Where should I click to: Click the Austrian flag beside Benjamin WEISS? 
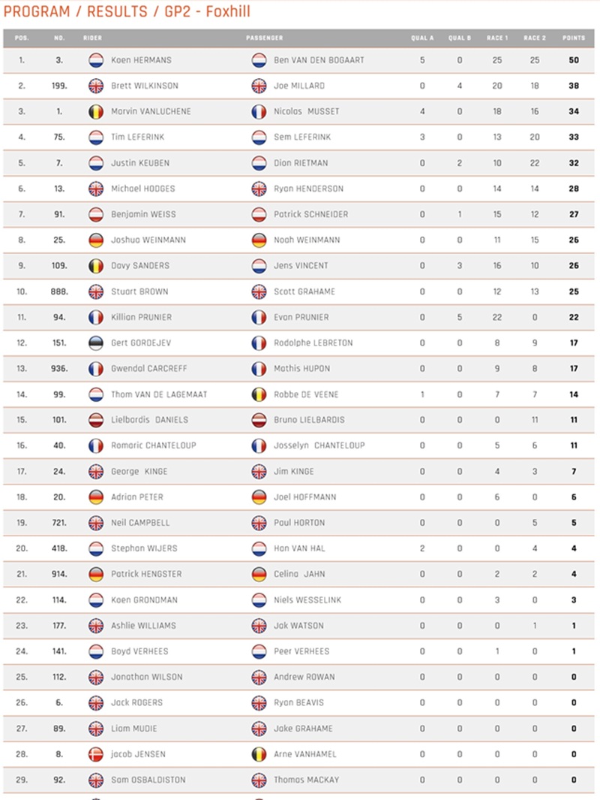96,214
